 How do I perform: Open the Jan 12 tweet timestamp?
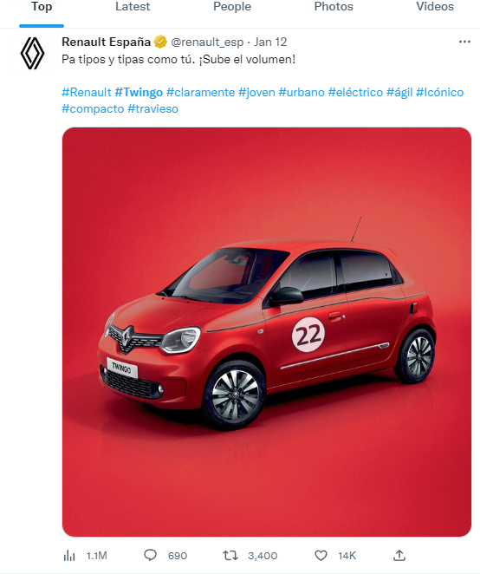270,42
